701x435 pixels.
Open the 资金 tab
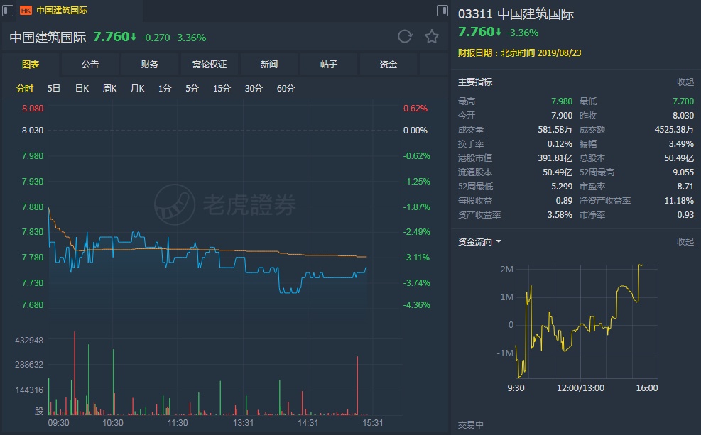tap(388, 65)
